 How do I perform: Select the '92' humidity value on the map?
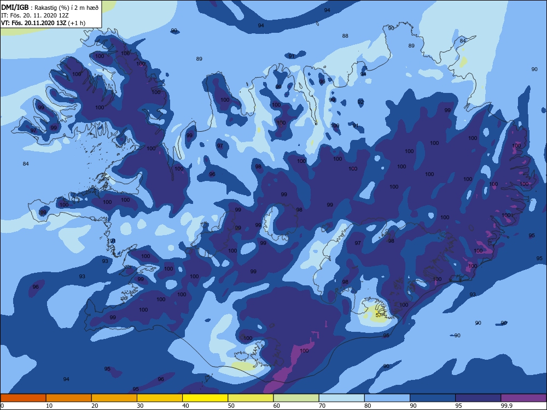[x=360, y=102]
